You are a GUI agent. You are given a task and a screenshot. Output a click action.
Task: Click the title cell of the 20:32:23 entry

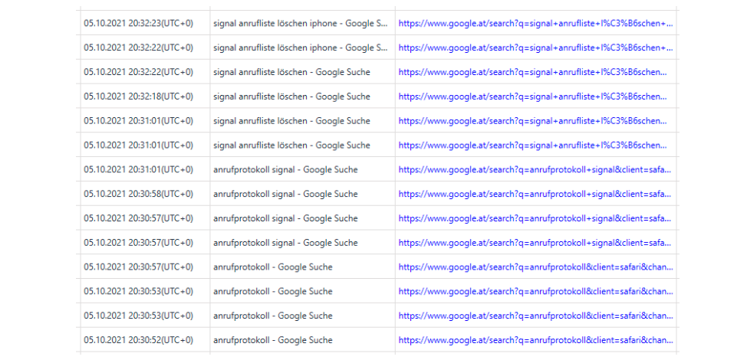[x=300, y=23]
